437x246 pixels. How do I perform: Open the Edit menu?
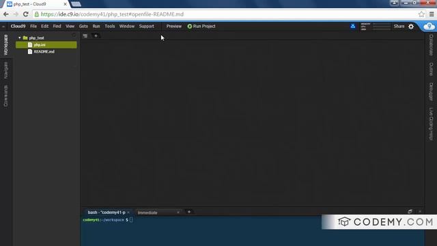pyautogui.click(x=44, y=26)
